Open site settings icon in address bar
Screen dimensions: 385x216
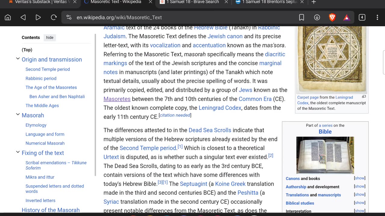69,17
